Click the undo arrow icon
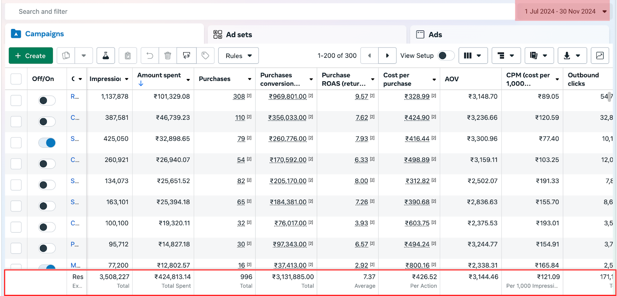Screen dimensions: 617x296 [150, 56]
